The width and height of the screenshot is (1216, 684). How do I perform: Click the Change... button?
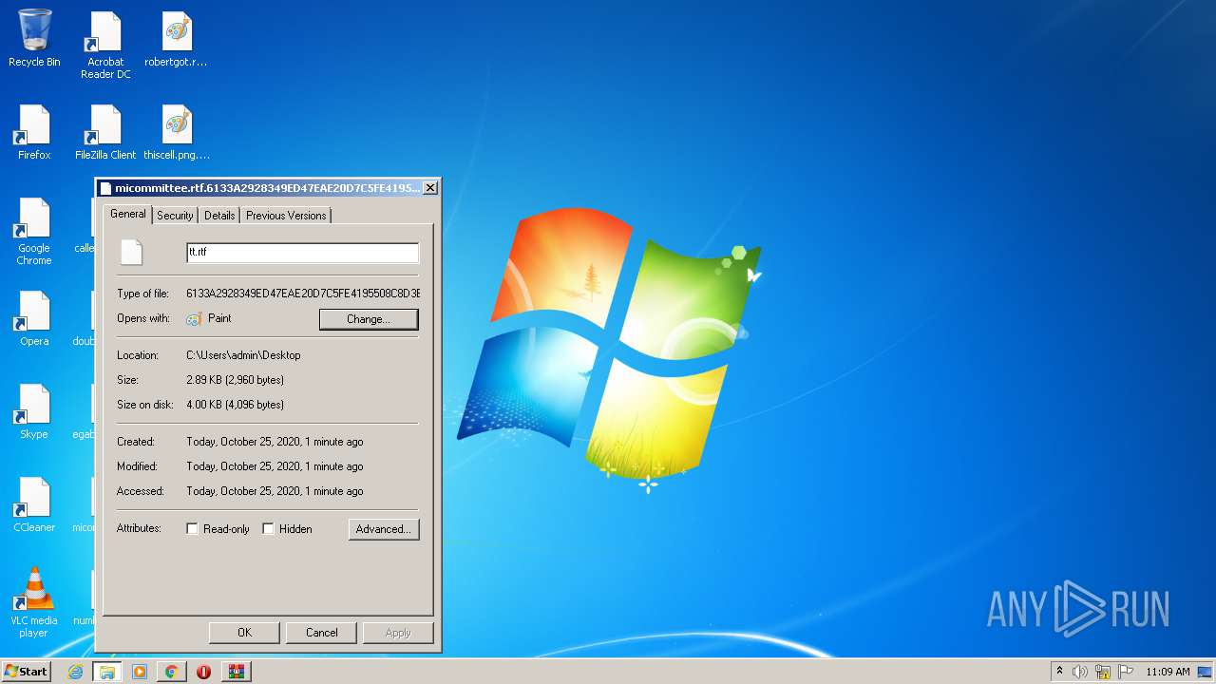(369, 319)
